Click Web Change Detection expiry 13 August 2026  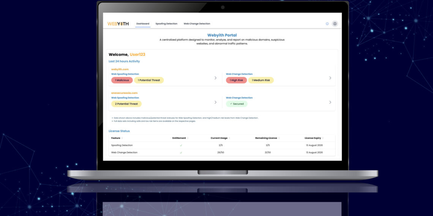click(314, 152)
